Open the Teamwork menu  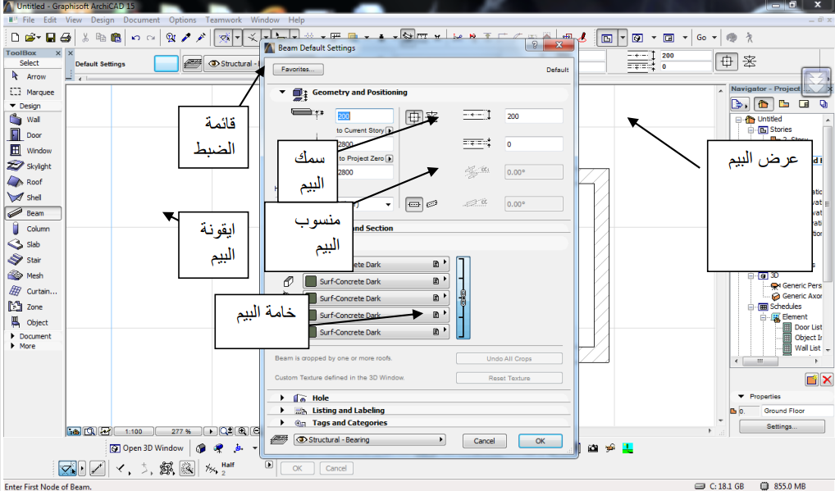coord(223,20)
